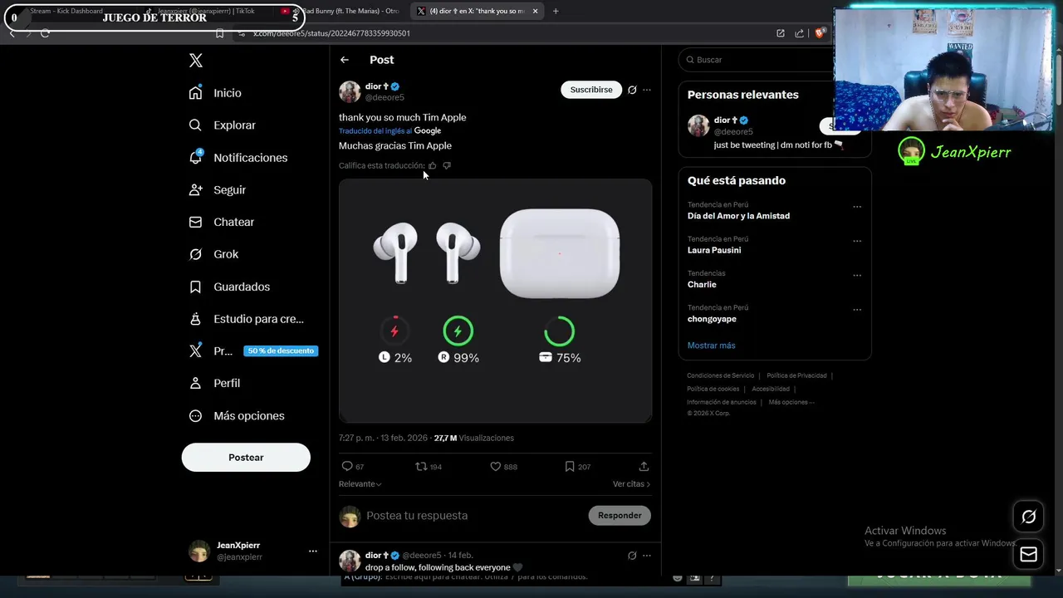Open Ver citas link

[x=631, y=484]
